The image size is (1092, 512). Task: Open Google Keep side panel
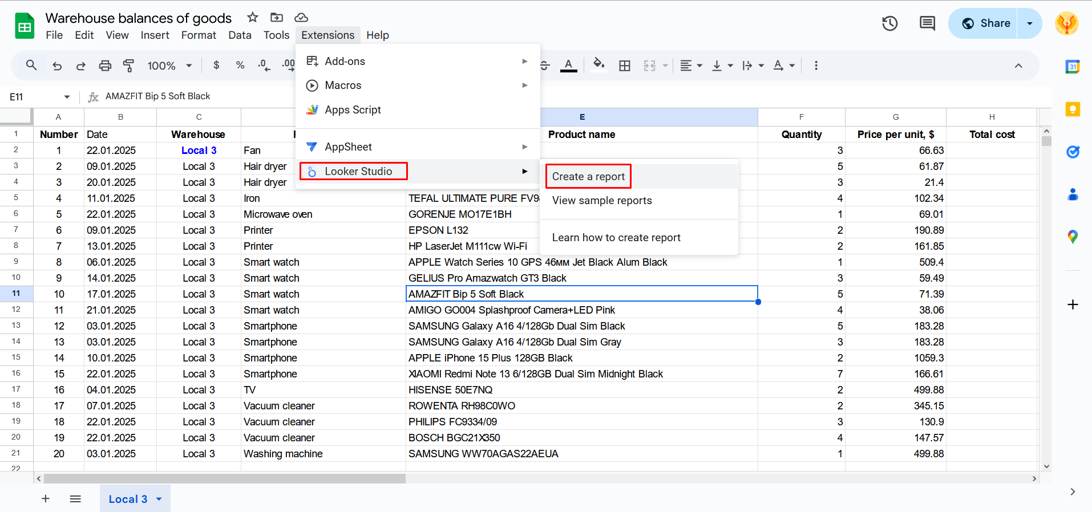pyautogui.click(x=1073, y=109)
